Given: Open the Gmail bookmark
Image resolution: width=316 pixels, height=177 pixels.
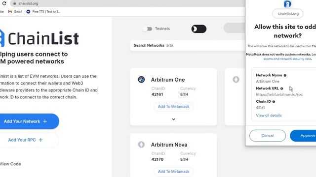Looking at the screenshot, I should point(15,12).
